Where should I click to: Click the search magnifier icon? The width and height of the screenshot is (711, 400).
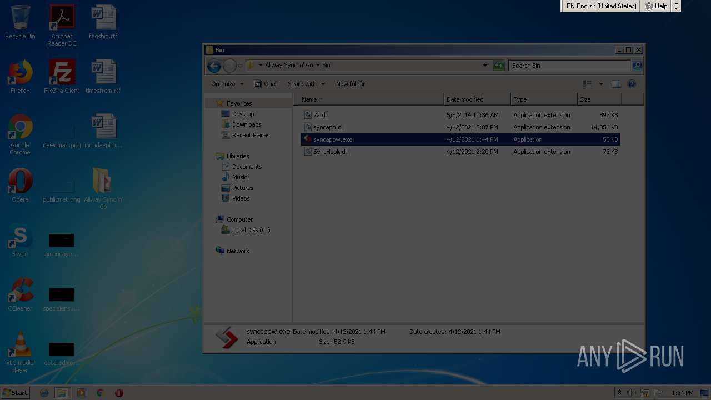click(x=637, y=66)
